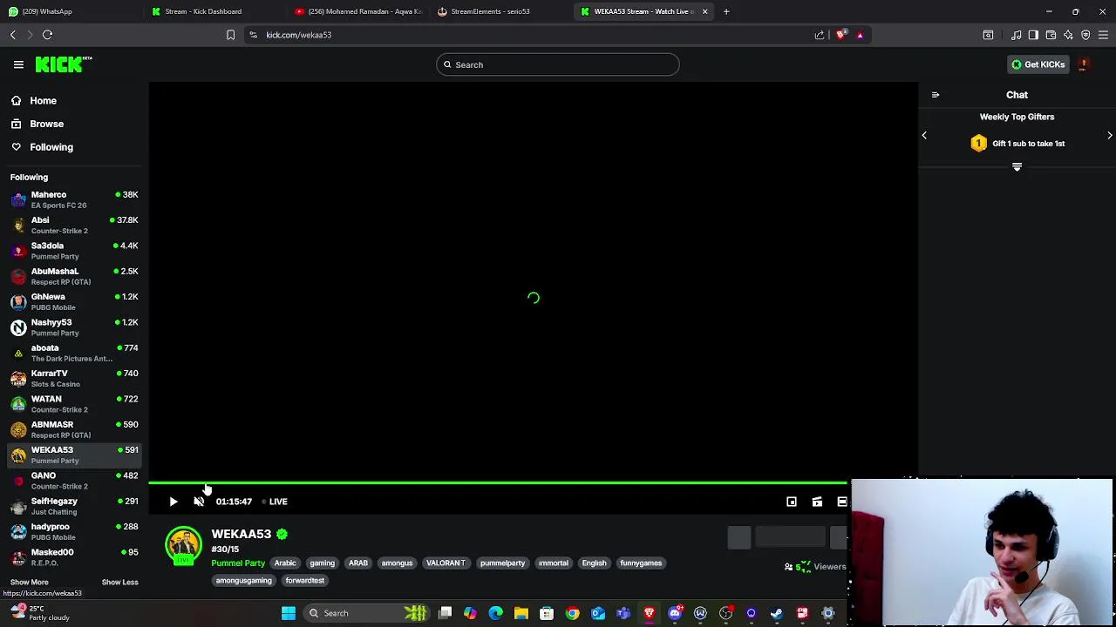Reload the current page

tap(47, 35)
